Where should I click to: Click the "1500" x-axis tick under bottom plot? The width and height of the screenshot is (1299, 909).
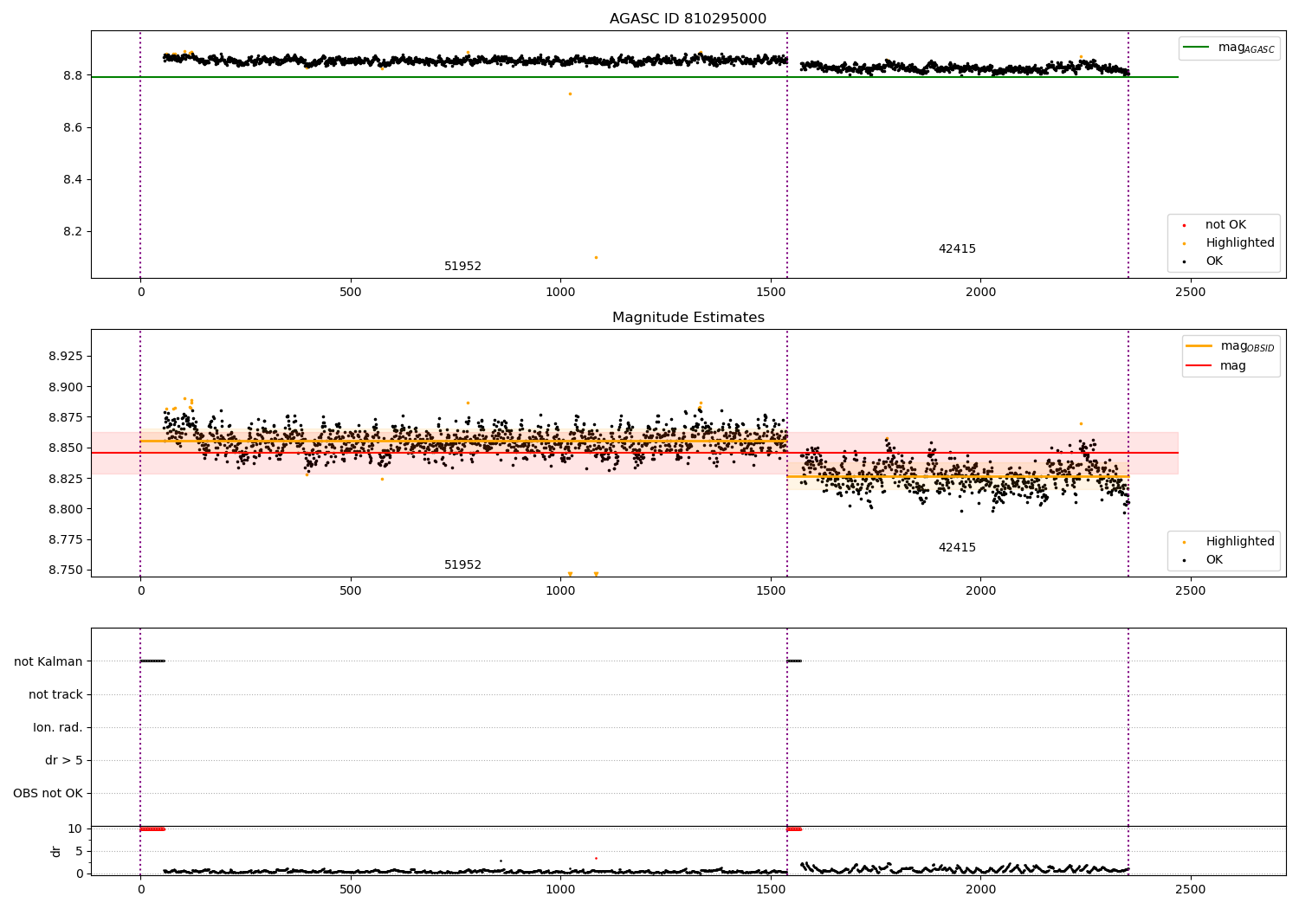771,889
